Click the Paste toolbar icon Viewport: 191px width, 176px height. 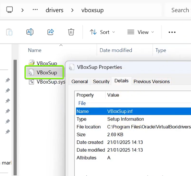click(9, 32)
